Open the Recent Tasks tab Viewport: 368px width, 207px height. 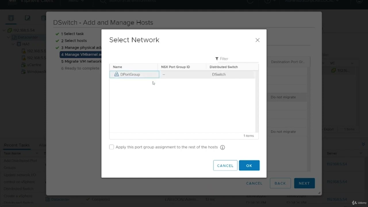click(x=17, y=145)
